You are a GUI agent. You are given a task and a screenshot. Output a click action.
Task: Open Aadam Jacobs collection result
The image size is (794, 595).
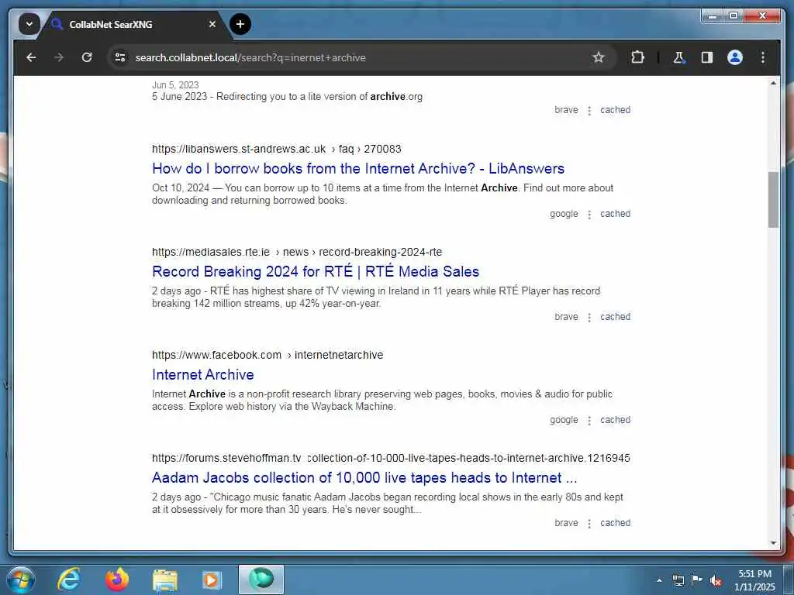(x=364, y=477)
